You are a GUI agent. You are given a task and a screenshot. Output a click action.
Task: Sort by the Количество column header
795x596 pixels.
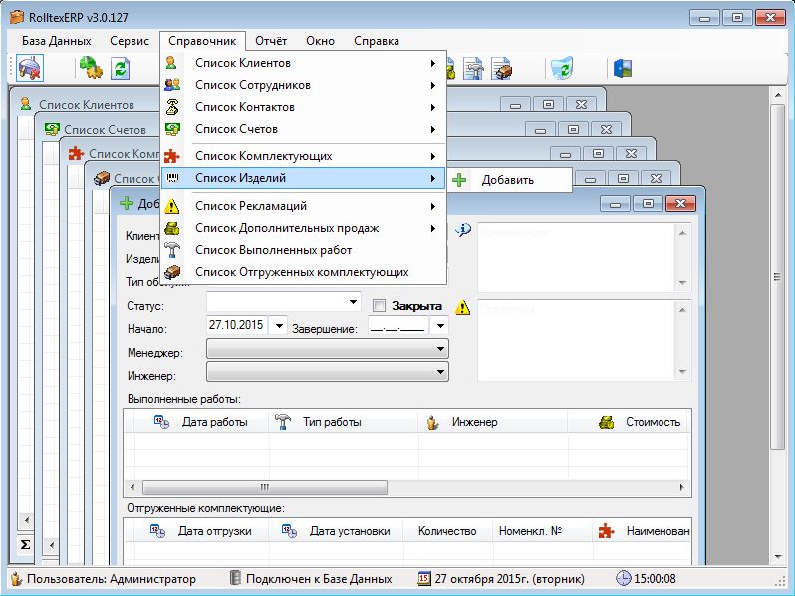tap(447, 531)
